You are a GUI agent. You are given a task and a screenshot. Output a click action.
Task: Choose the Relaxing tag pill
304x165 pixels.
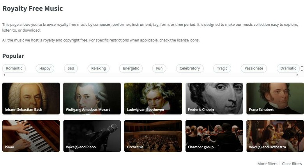point(99,68)
